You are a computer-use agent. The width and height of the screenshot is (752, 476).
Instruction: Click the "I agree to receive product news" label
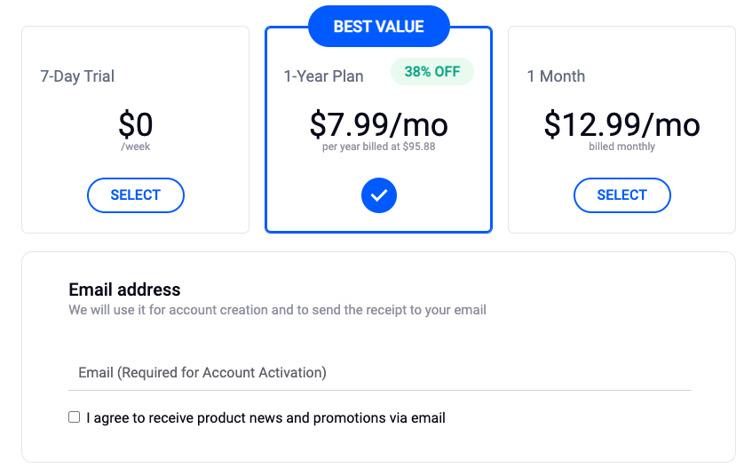tap(265, 417)
